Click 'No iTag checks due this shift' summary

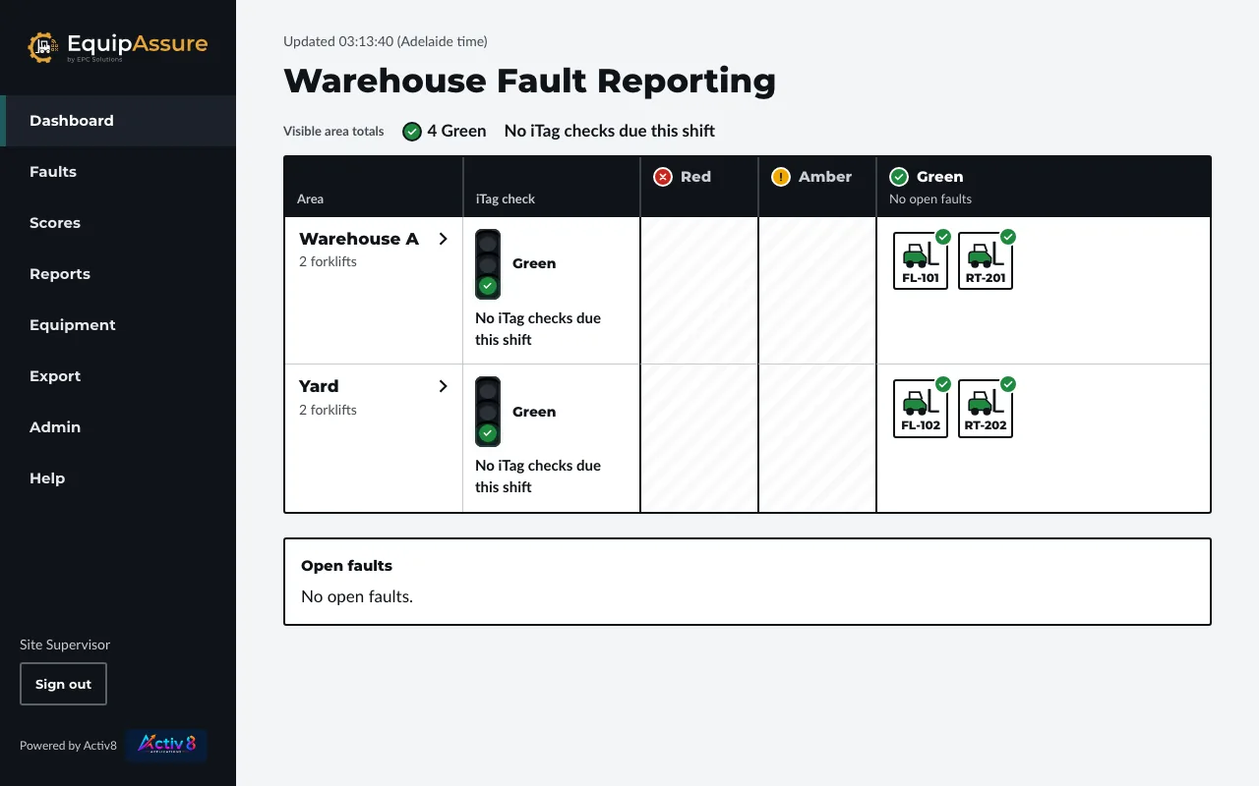click(x=610, y=131)
